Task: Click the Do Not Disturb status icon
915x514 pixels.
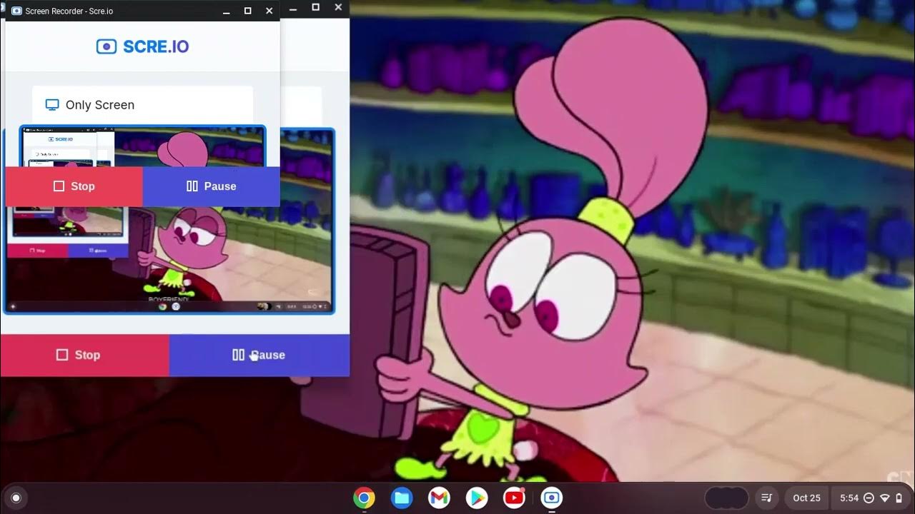Action: (869, 498)
